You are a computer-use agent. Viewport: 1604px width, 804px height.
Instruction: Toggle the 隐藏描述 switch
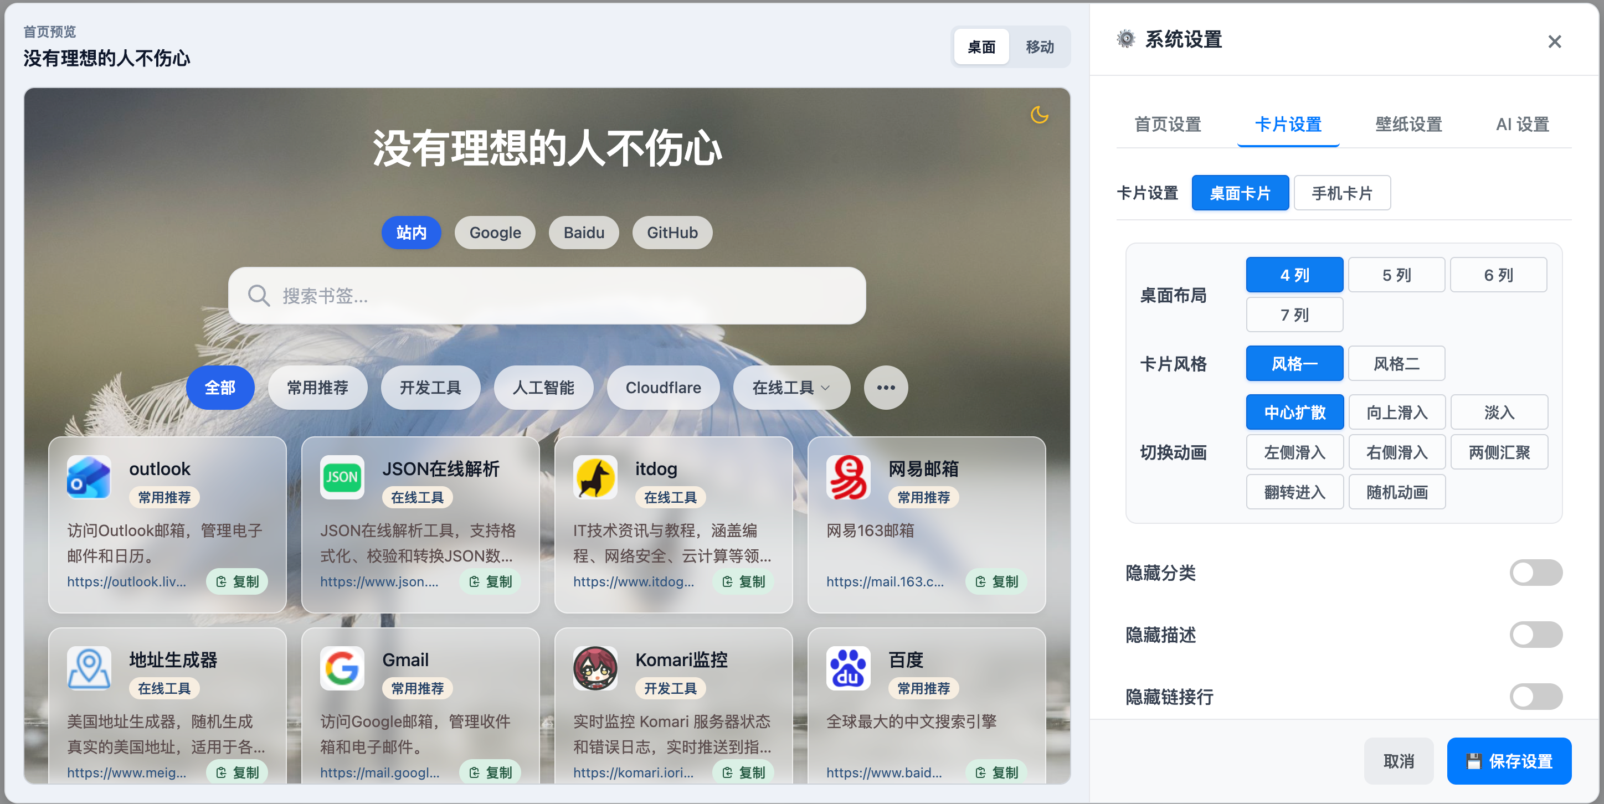tap(1536, 635)
